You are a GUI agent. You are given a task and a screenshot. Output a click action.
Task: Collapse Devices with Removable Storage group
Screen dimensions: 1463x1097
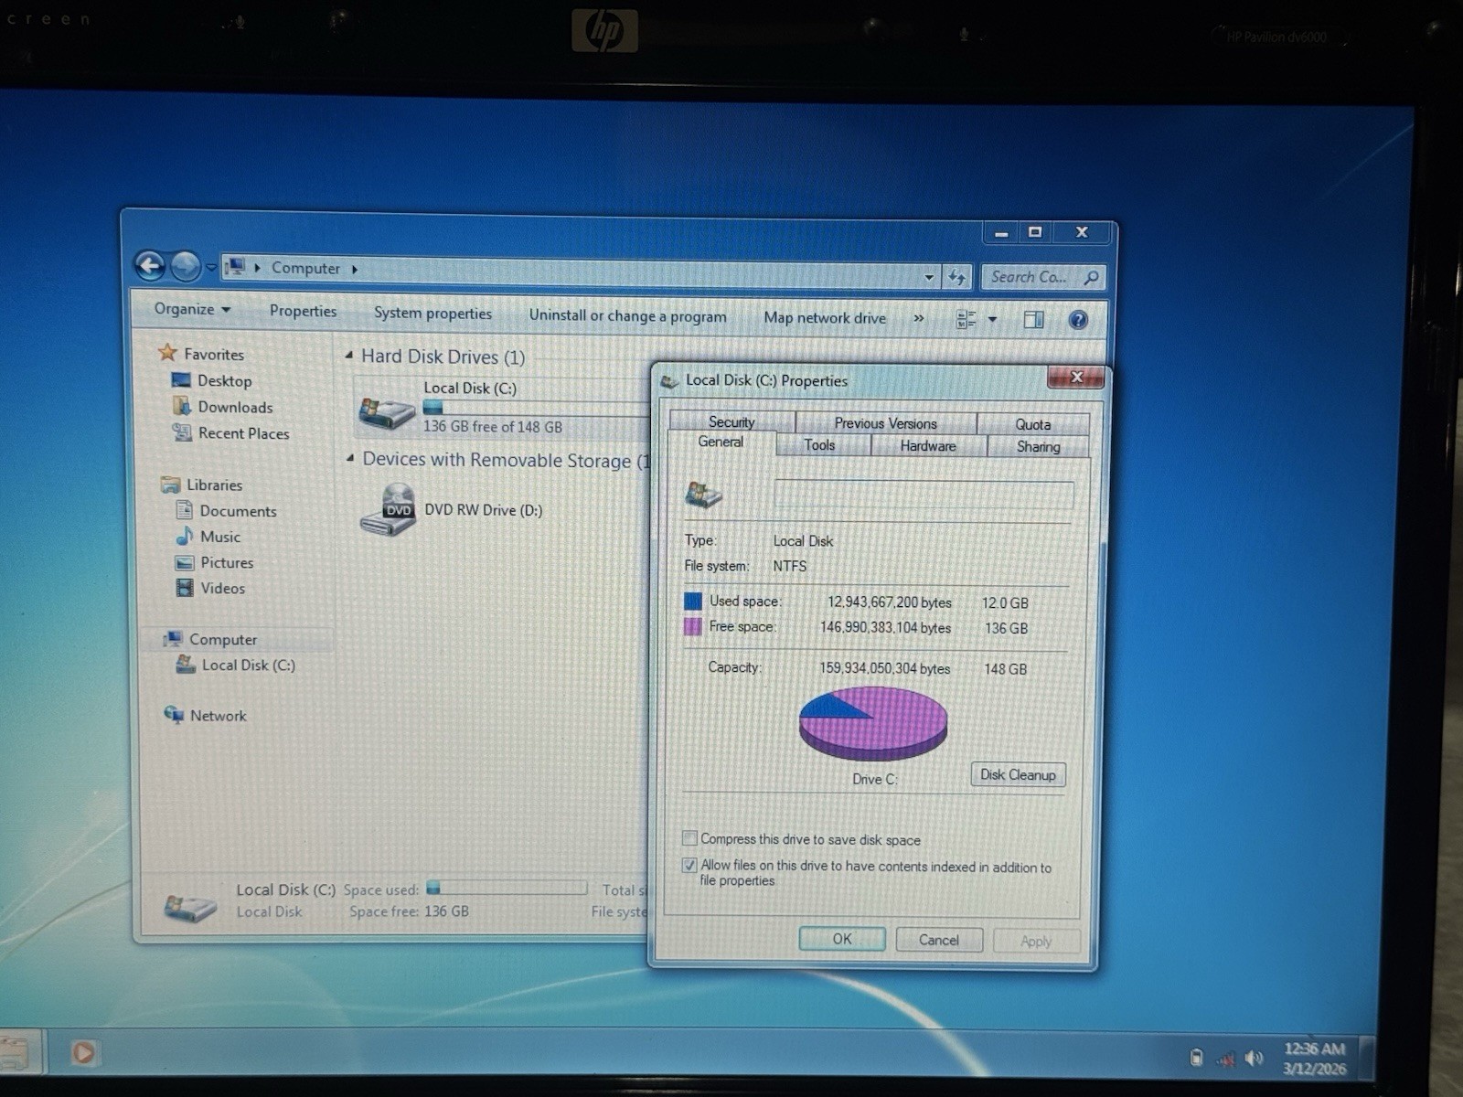pyautogui.click(x=350, y=457)
